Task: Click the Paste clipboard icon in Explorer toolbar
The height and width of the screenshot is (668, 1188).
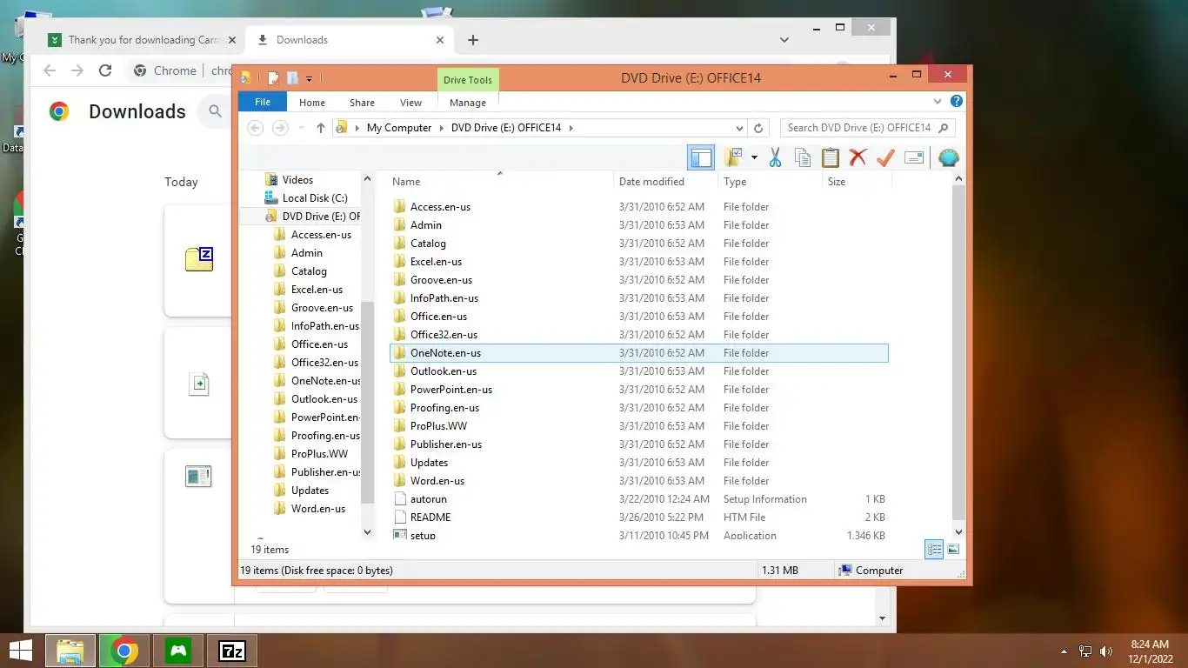Action: pos(831,157)
